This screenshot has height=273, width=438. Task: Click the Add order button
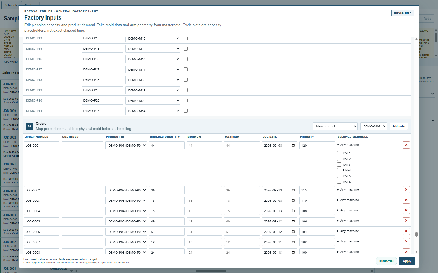pos(399,126)
